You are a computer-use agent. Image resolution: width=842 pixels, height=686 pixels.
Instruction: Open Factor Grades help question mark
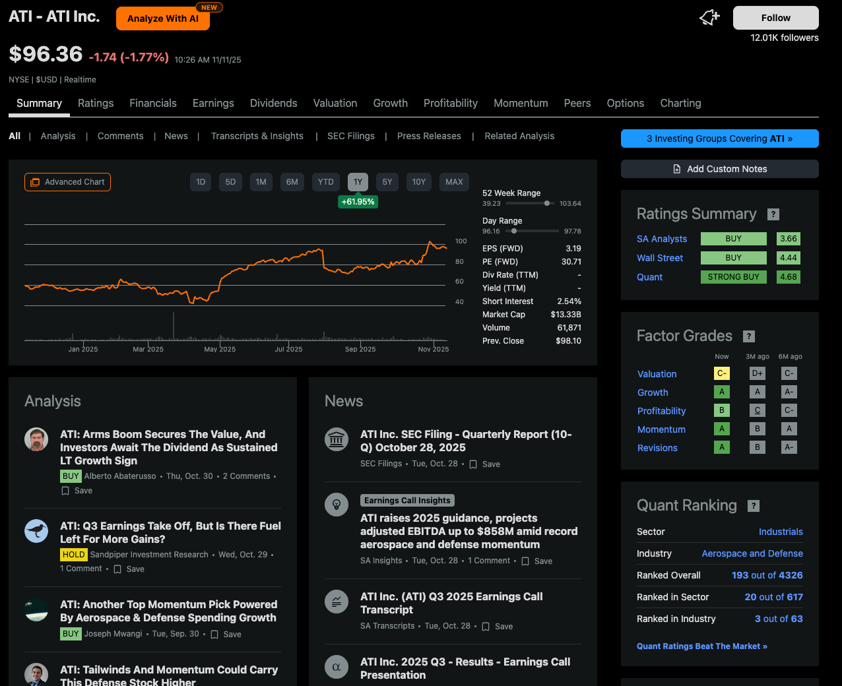click(749, 336)
